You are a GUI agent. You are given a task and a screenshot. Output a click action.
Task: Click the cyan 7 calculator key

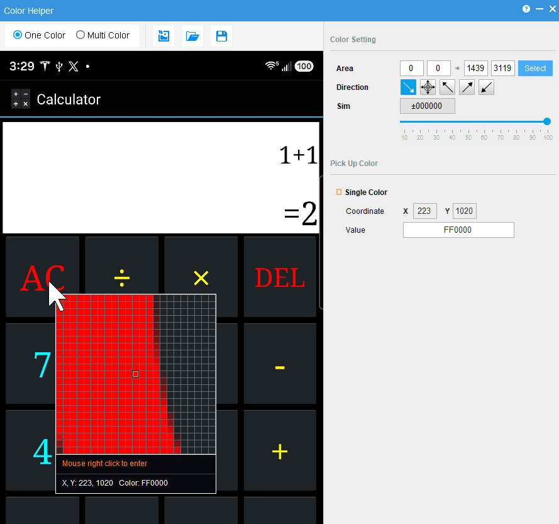(42, 364)
